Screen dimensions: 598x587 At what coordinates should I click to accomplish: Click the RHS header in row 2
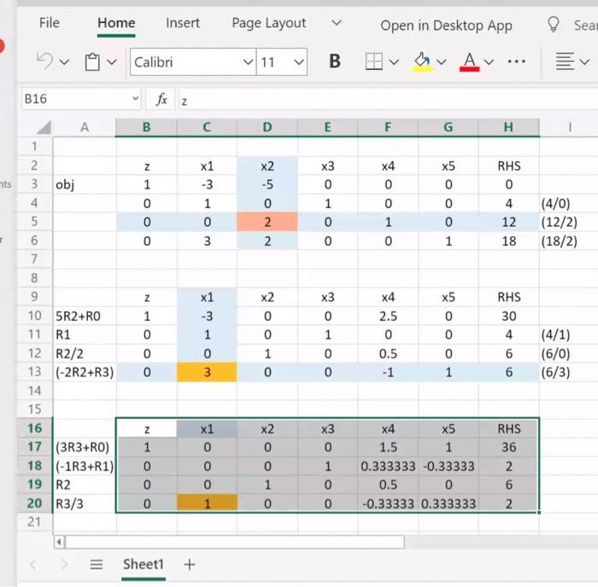pyautogui.click(x=509, y=166)
